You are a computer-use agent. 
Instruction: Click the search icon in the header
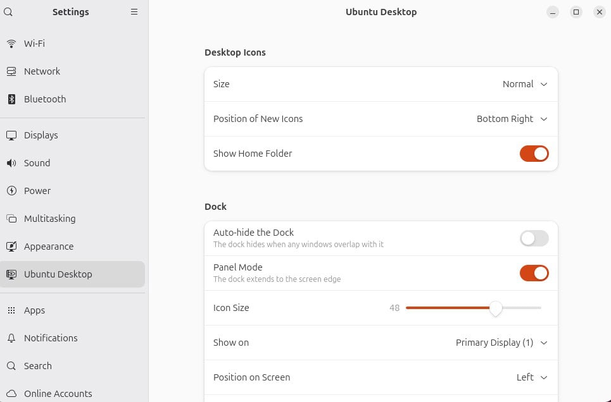8,11
